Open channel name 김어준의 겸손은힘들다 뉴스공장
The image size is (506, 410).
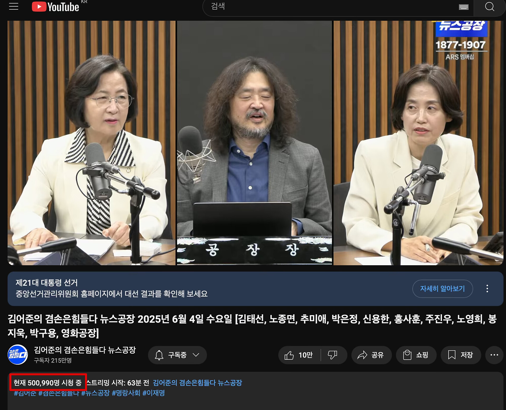[85, 350]
